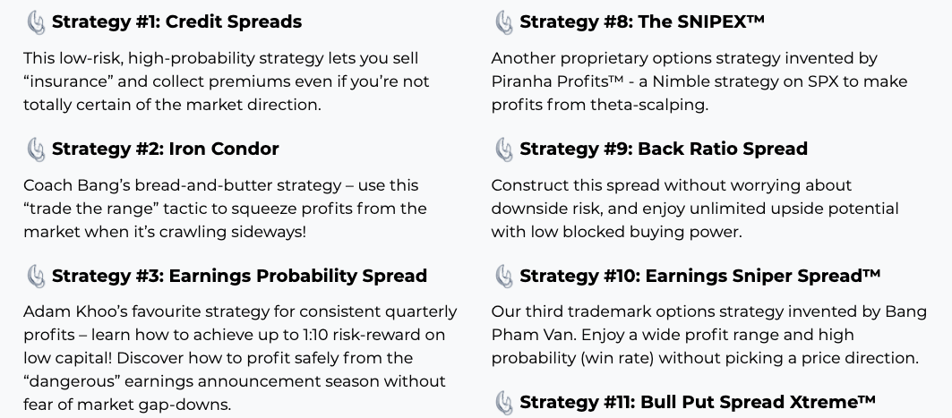Select the Strategy #9: Back Ratio Spread heading
Image resolution: width=952 pixels, height=418 pixels.
[664, 149]
